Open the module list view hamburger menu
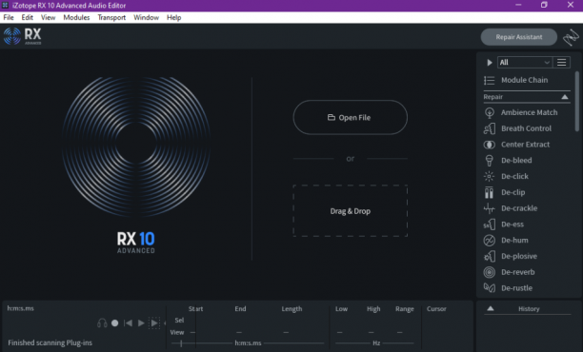The image size is (583, 352). [561, 63]
